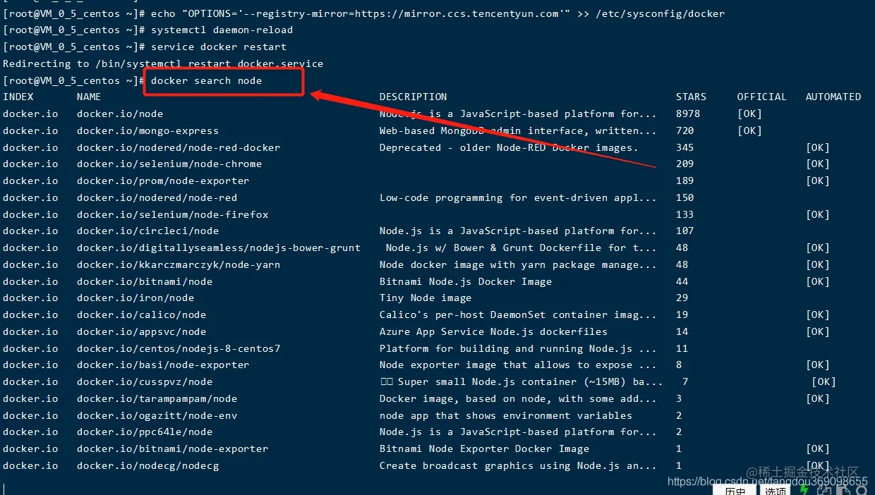Click the stars value 345
Image resolution: width=875 pixels, height=495 pixels.
[684, 147]
